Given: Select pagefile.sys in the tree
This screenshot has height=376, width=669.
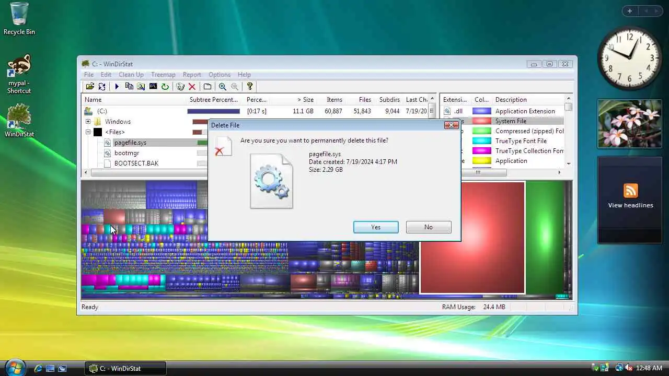Looking at the screenshot, I should click(x=130, y=143).
